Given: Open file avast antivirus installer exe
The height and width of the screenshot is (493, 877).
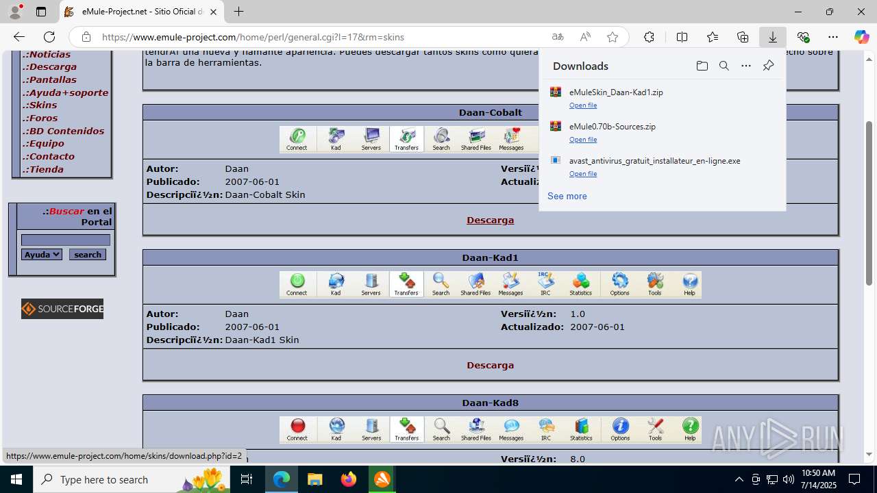Looking at the screenshot, I should click(x=583, y=174).
